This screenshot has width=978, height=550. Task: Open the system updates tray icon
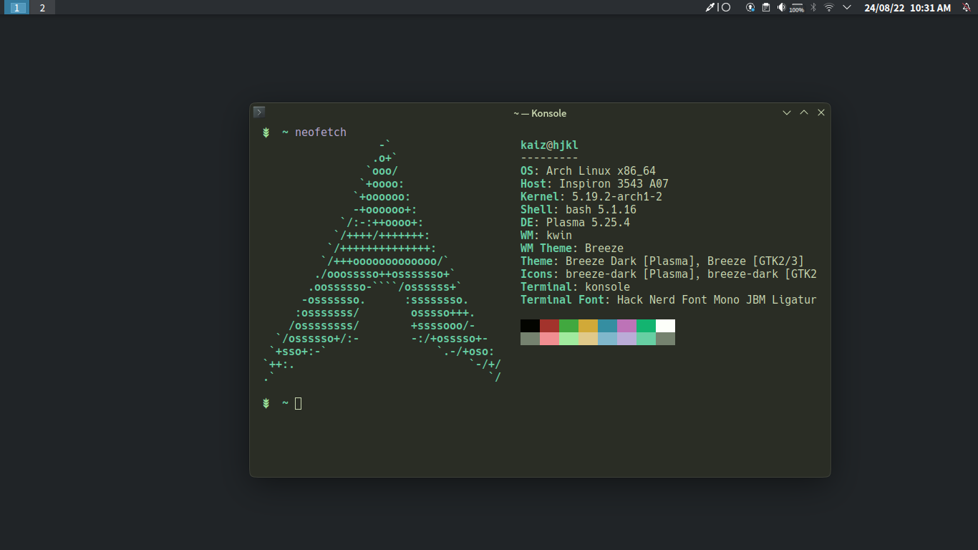pos(750,7)
